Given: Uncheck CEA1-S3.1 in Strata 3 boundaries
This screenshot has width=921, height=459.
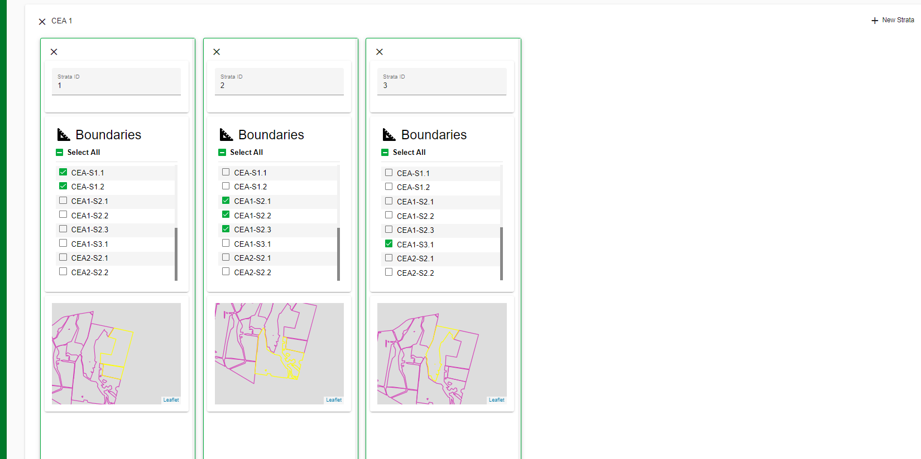Looking at the screenshot, I should pos(389,244).
